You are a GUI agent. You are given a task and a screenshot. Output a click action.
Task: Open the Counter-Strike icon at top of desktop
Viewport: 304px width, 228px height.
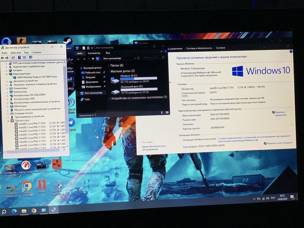(22, 41)
